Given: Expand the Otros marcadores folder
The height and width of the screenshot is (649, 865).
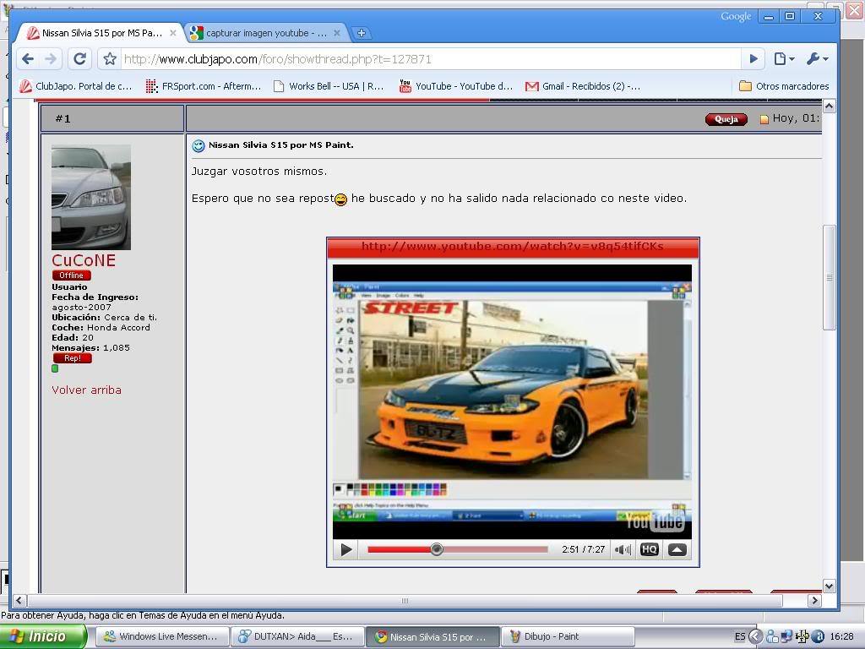Looking at the screenshot, I should point(784,86).
